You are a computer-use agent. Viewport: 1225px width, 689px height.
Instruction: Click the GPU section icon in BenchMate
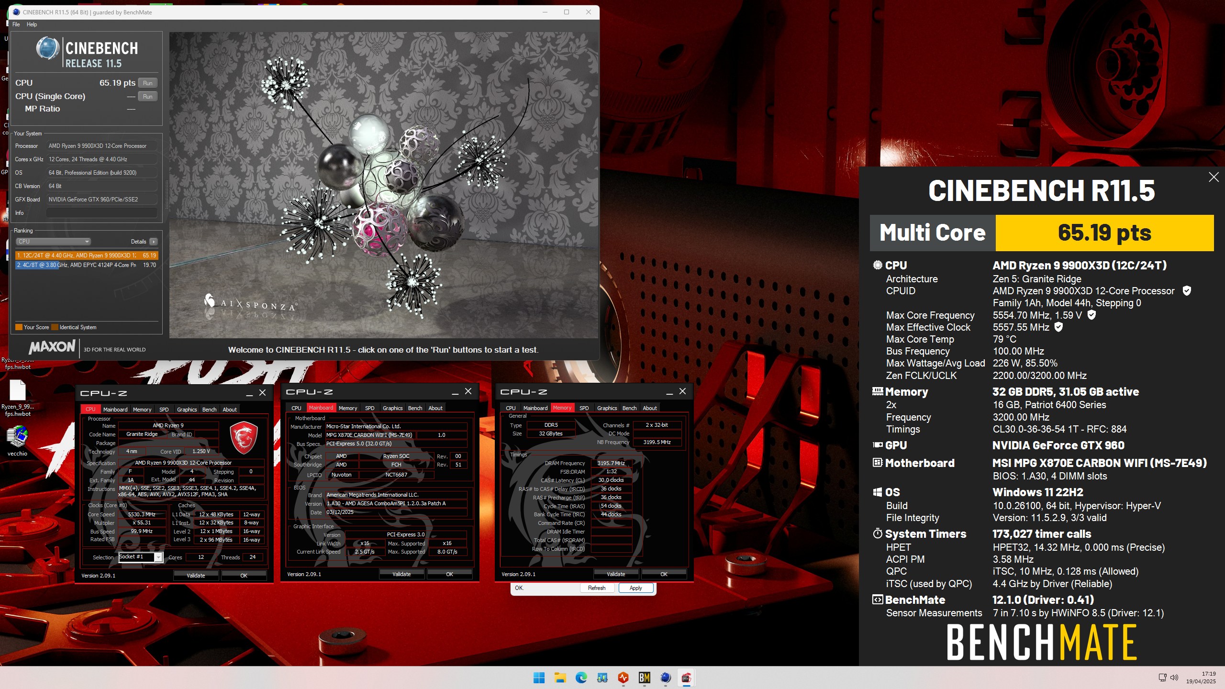tap(878, 445)
